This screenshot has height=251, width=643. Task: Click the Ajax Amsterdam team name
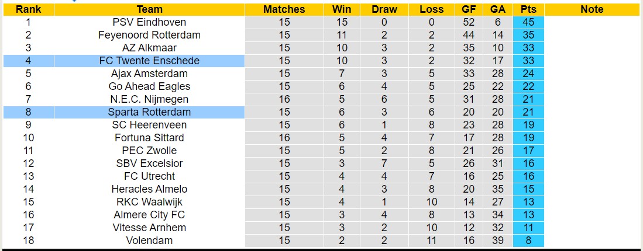[149, 74]
